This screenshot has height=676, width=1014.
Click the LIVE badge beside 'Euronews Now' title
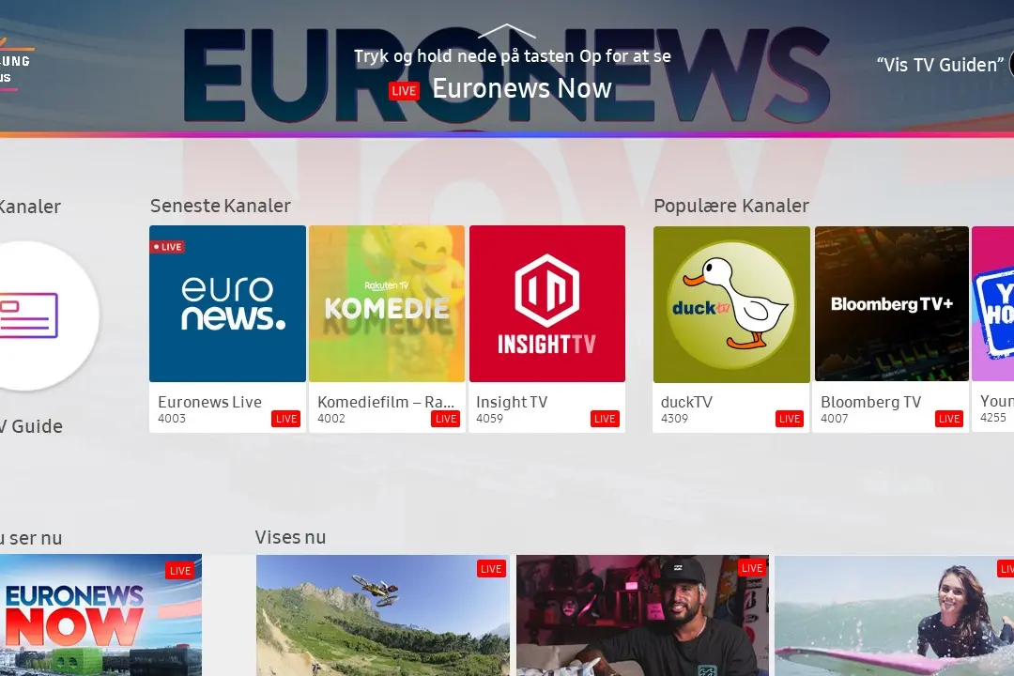[404, 90]
